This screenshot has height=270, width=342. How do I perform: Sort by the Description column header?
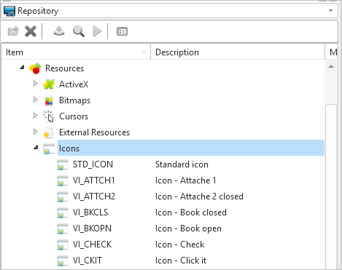(238, 52)
